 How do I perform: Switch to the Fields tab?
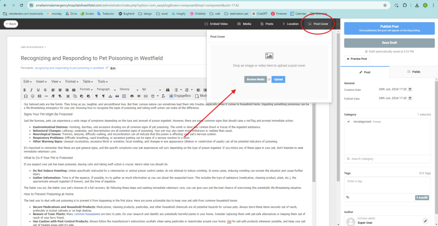pos(413,72)
